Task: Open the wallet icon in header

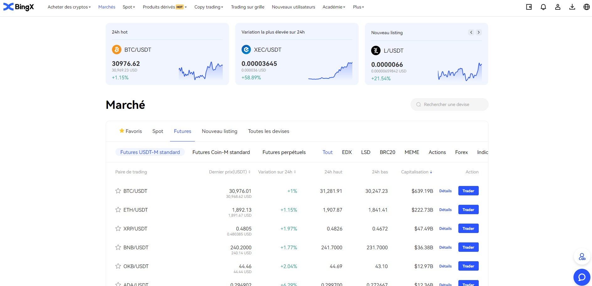Action: 529,7
